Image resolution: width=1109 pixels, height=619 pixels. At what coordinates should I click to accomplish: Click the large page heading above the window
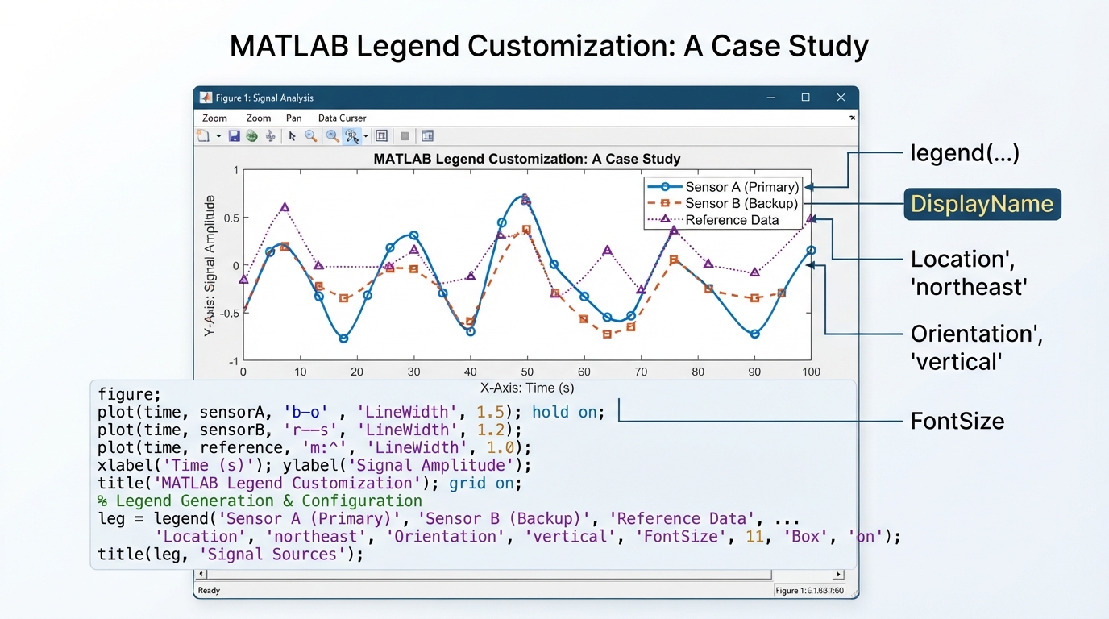549,46
